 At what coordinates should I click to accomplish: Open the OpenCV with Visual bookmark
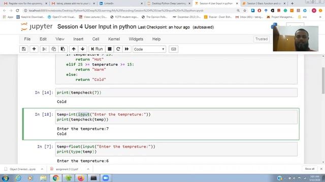pos(61,17)
